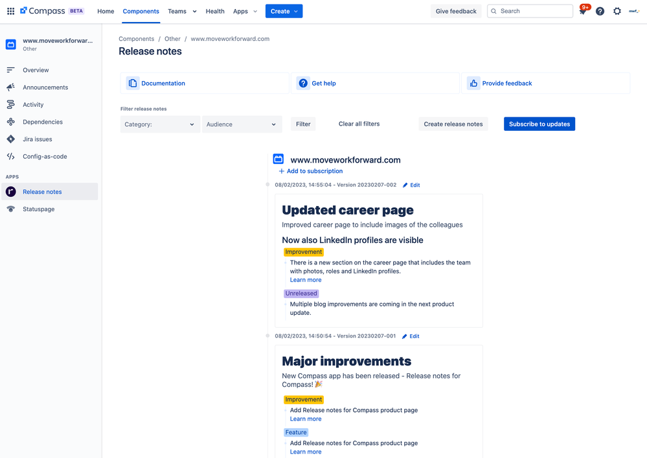Open the Audience filter dropdown
647x458 pixels.
pyautogui.click(x=242, y=124)
